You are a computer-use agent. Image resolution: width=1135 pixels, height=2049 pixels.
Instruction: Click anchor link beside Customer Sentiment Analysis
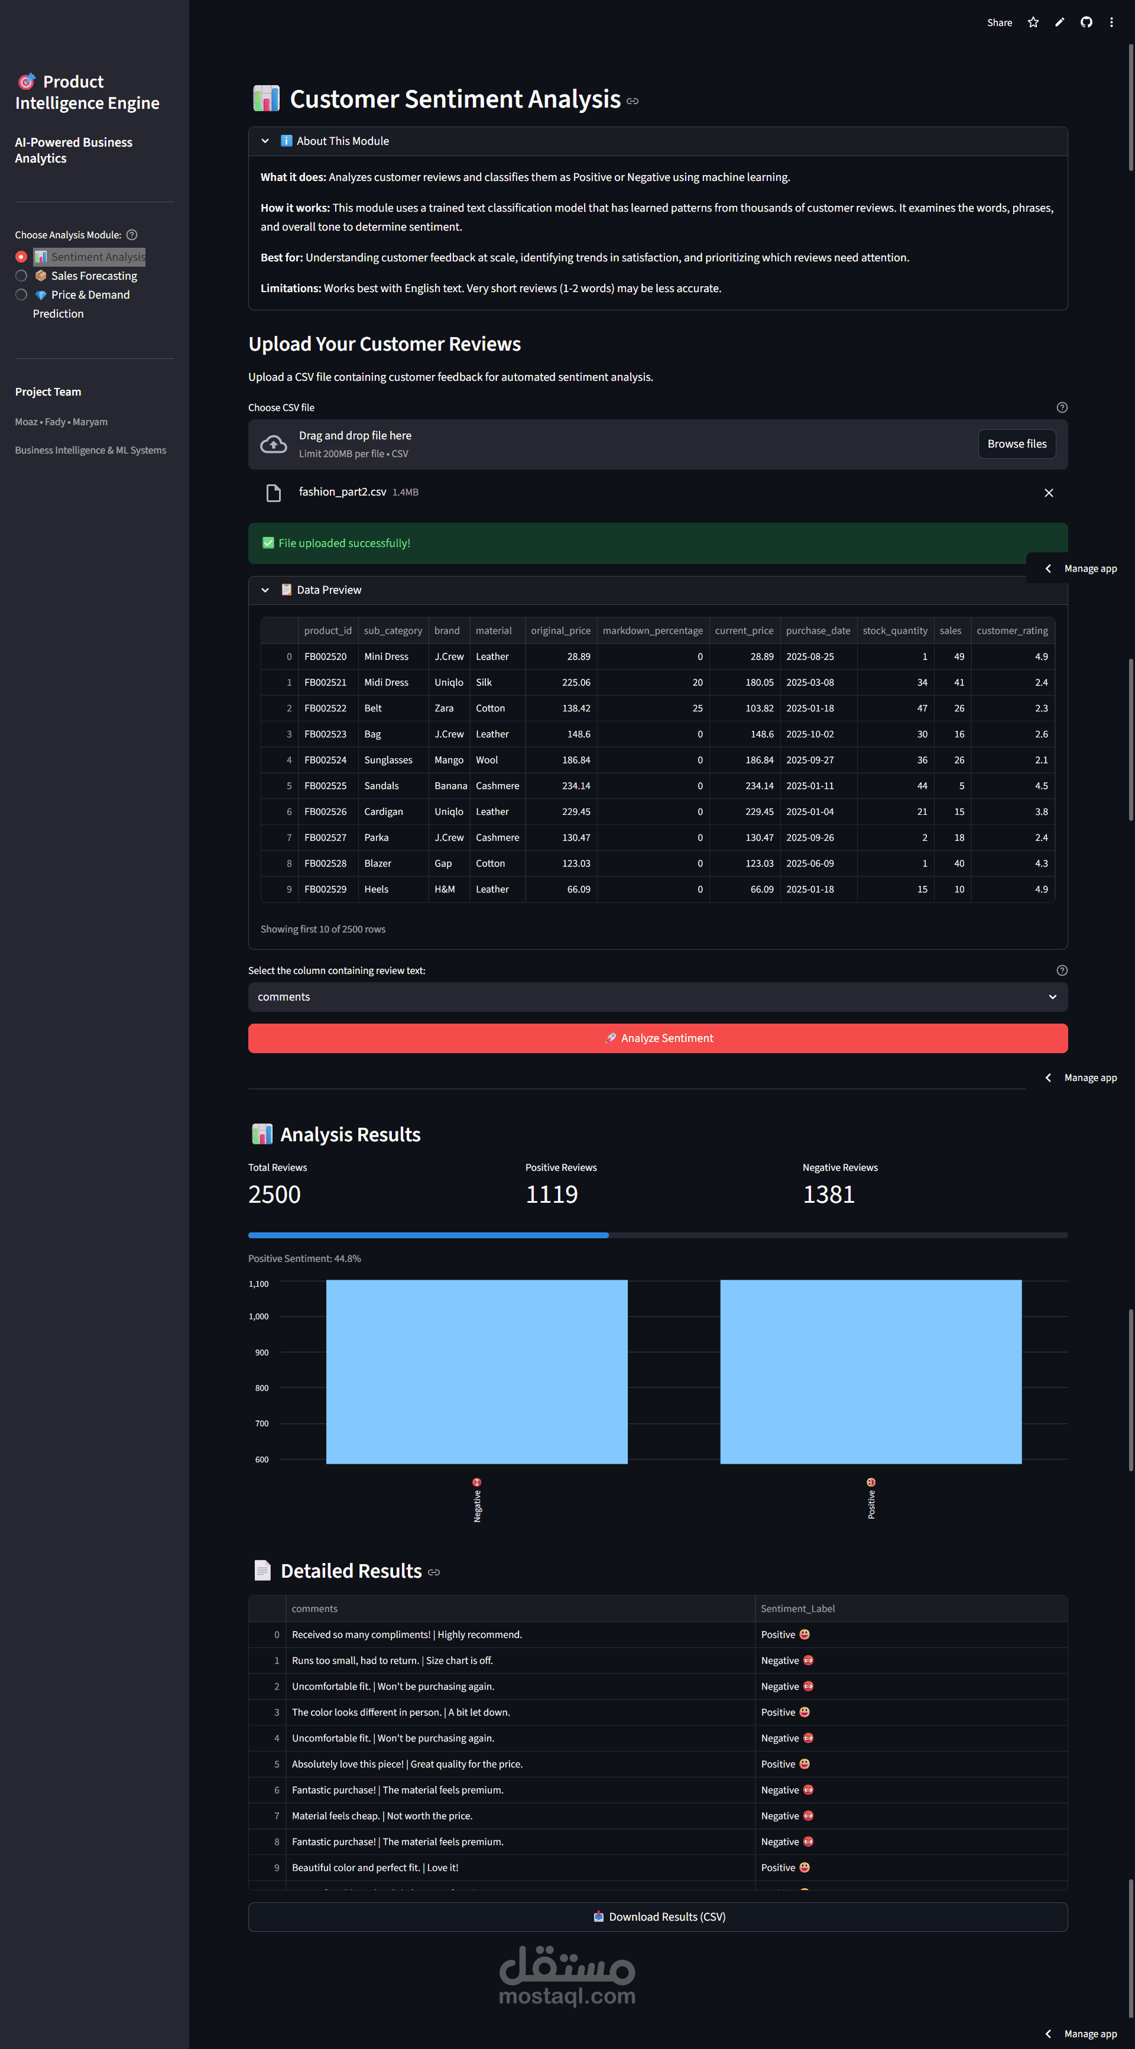click(633, 101)
